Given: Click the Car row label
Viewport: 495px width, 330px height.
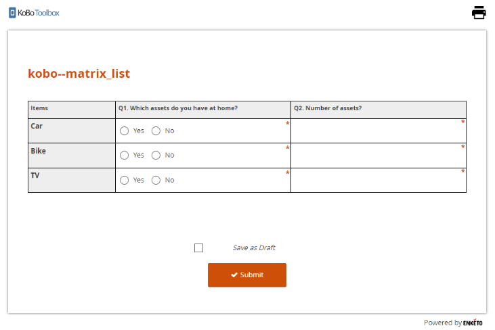Looking at the screenshot, I should click(x=37, y=126).
